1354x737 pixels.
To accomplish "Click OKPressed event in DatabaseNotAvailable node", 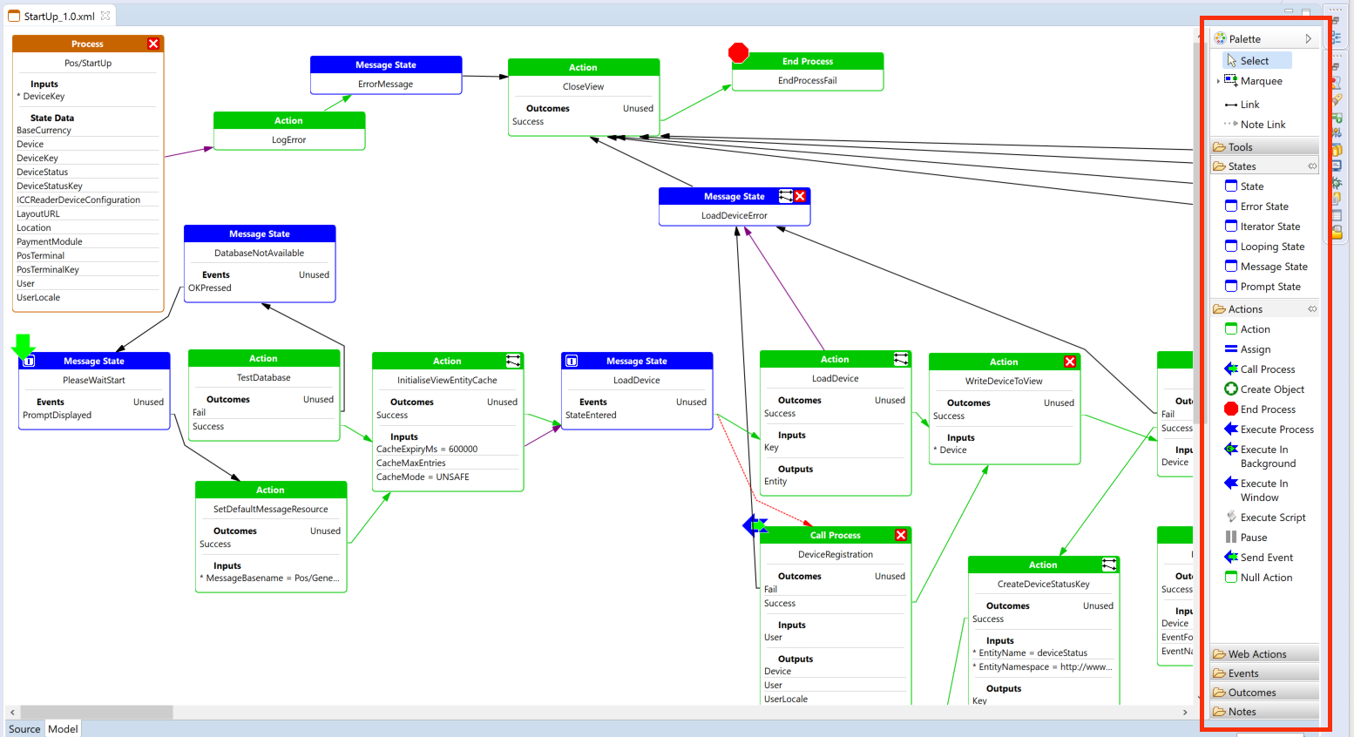I will click(x=210, y=288).
